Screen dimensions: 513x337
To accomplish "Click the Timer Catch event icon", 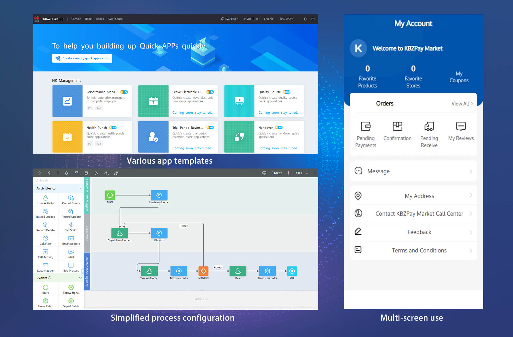I will [45, 301].
